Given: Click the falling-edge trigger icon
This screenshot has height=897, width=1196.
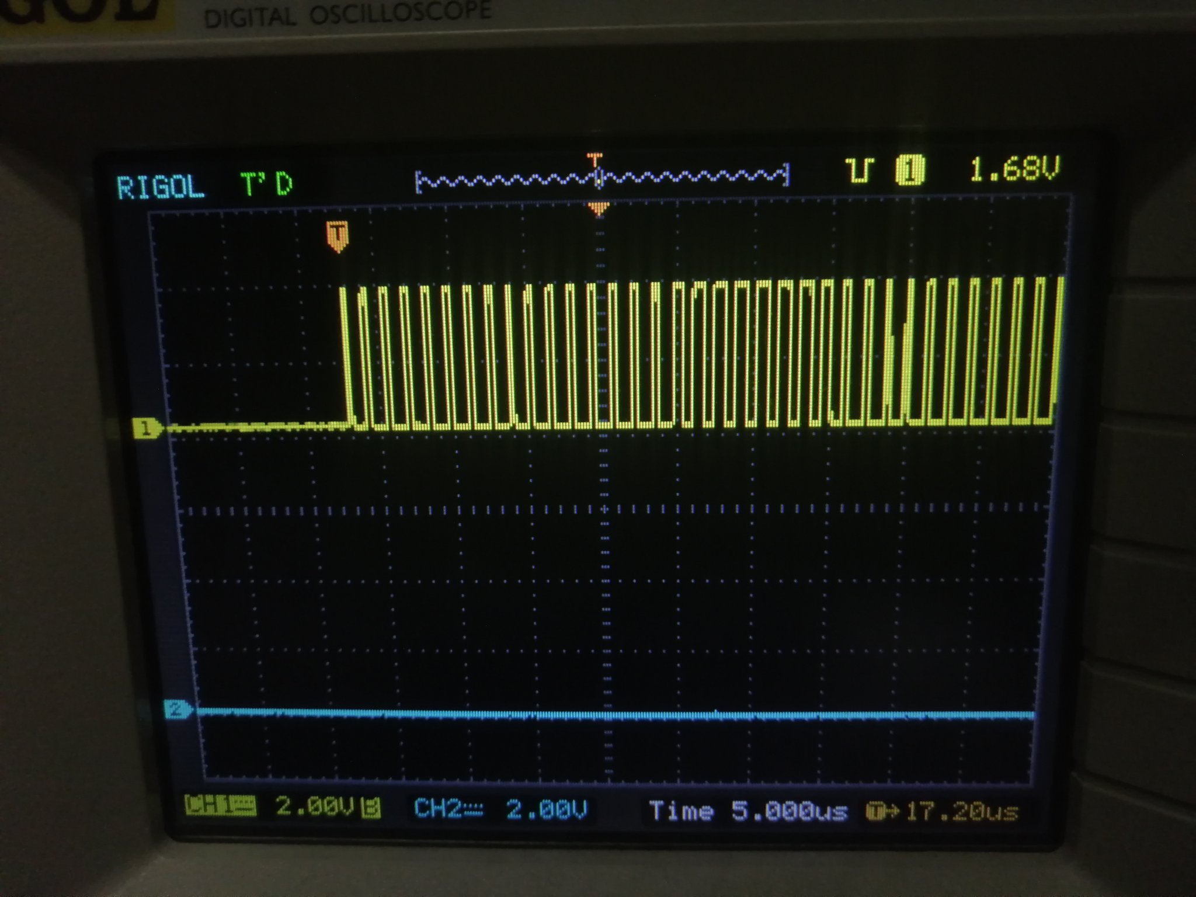Looking at the screenshot, I should tap(860, 170).
